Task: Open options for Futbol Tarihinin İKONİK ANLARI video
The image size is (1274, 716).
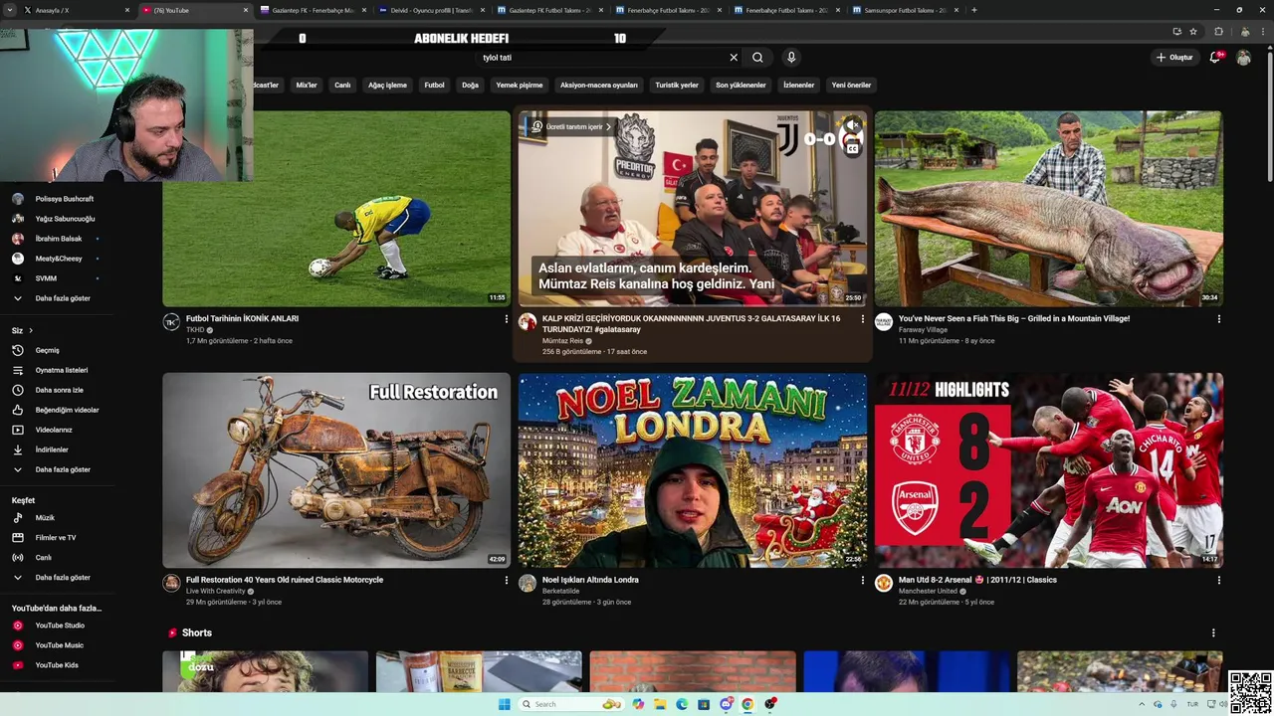Action: [506, 319]
